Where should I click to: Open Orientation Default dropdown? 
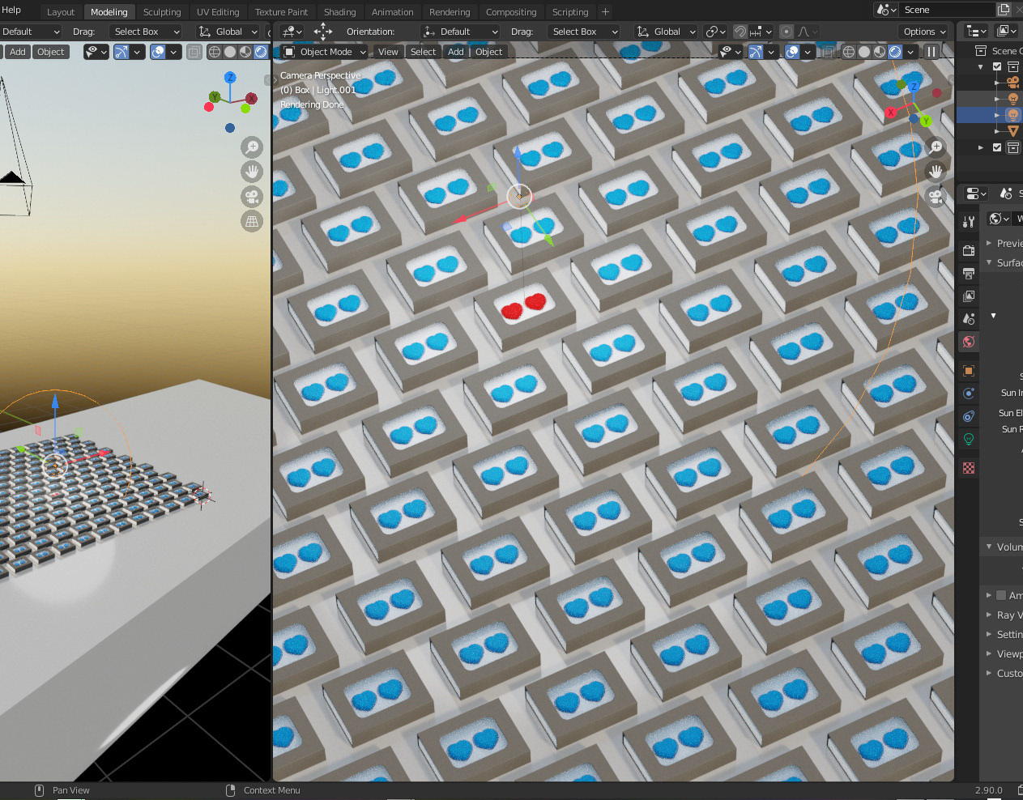coord(460,32)
